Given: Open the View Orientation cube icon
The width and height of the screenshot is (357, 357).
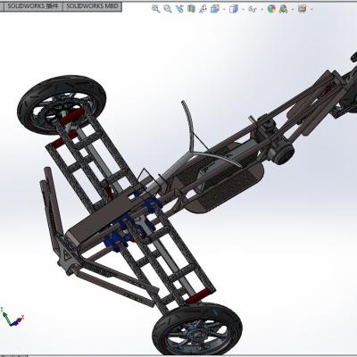Looking at the screenshot, I should tap(215, 9).
